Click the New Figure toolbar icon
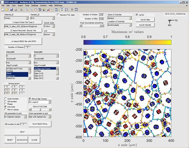 click(3, 10)
